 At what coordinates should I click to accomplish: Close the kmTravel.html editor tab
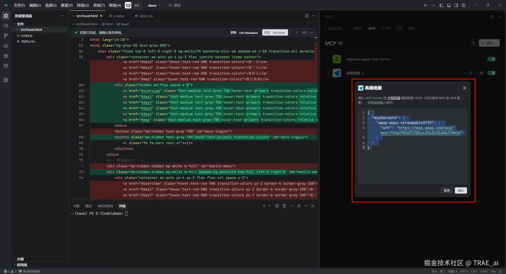click(x=101, y=16)
